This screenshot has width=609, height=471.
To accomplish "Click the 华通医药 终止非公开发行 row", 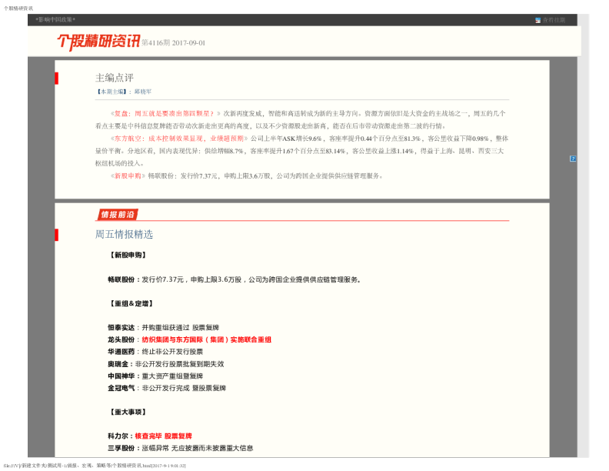I will click(155, 352).
